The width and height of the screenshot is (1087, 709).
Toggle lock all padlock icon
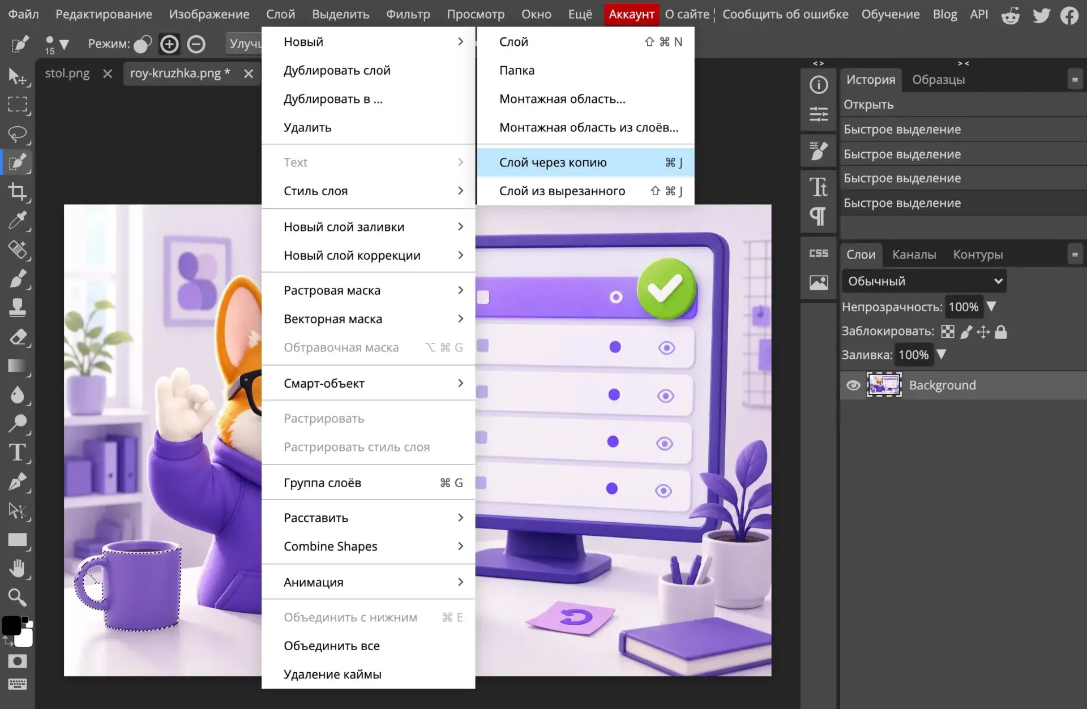[x=1001, y=332]
